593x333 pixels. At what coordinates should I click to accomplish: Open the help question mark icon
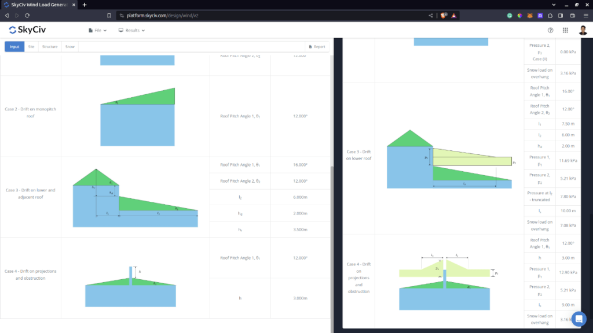coord(550,30)
